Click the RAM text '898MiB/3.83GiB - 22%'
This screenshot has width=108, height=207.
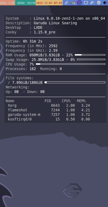coord(51,55)
